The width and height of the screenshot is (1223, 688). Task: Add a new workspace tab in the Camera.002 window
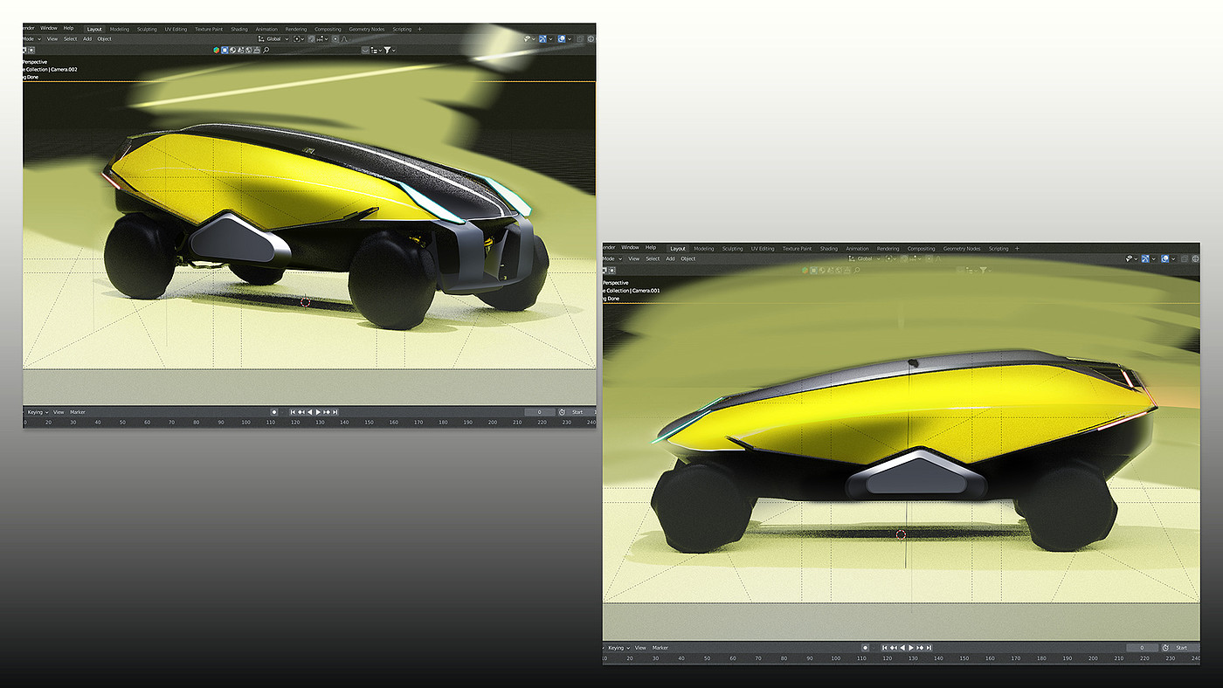[x=419, y=29]
